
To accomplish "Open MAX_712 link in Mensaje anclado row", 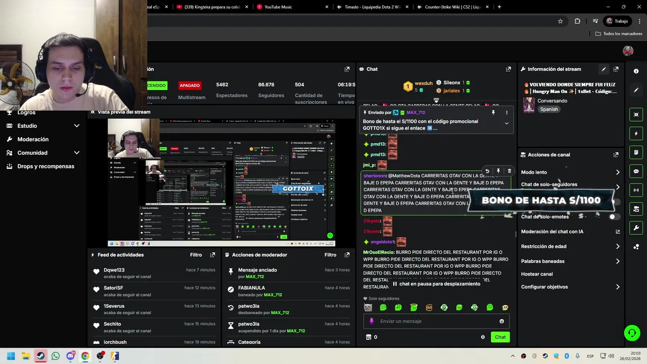I will coord(255,277).
